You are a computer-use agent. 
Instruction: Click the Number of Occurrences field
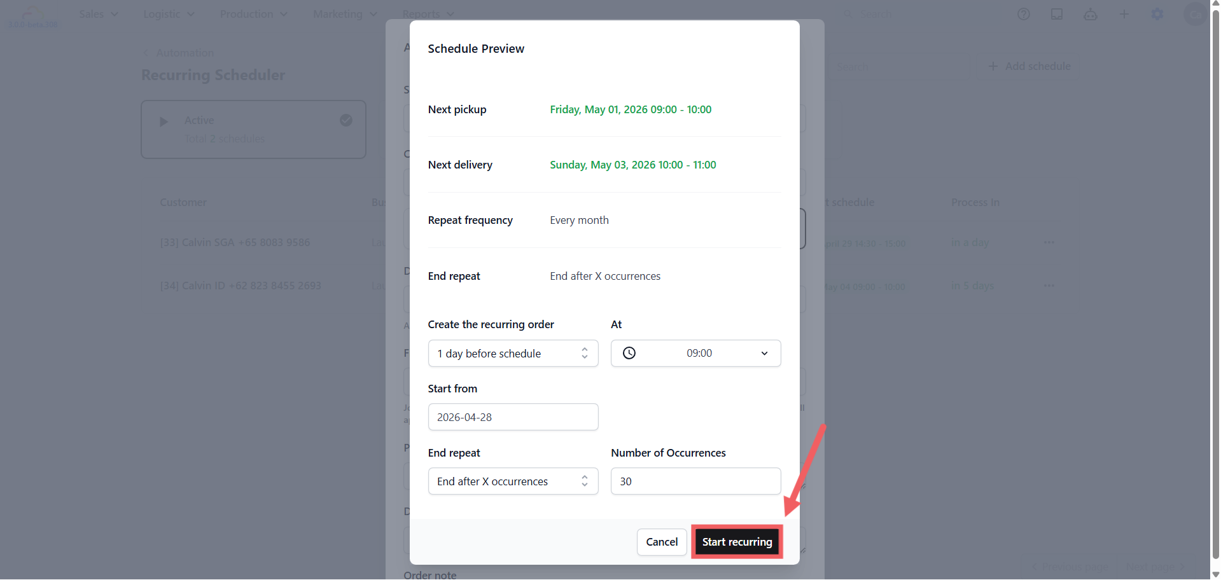tap(695, 481)
